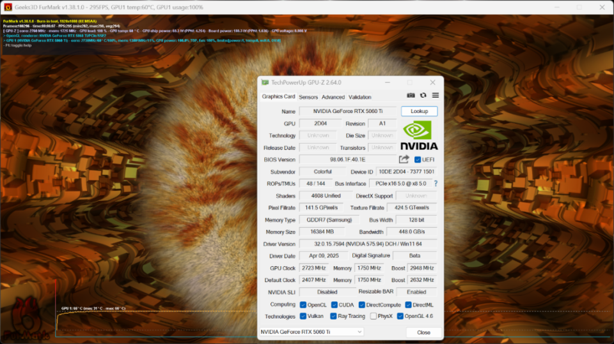Open the GPU-Z hamburger menu
The width and height of the screenshot is (614, 344).
(x=435, y=95)
